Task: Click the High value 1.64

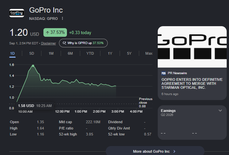Action: pos(40,128)
